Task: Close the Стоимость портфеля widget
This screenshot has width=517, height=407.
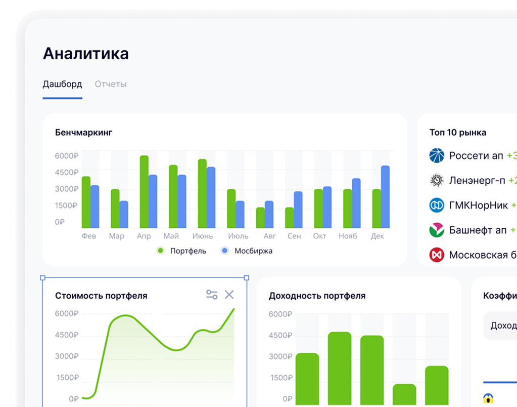Action: click(x=229, y=295)
